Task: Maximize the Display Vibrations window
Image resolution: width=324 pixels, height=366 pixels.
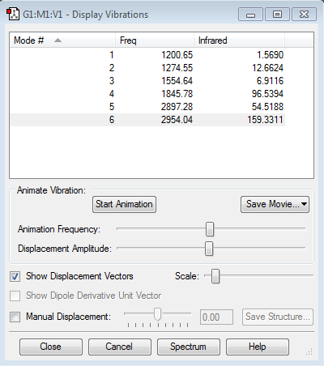Action: point(277,15)
